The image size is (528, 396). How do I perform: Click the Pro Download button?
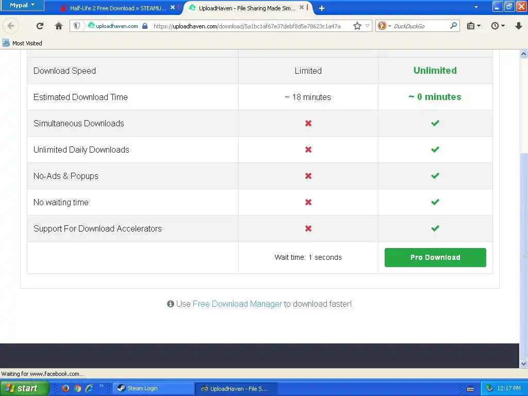[435, 257]
